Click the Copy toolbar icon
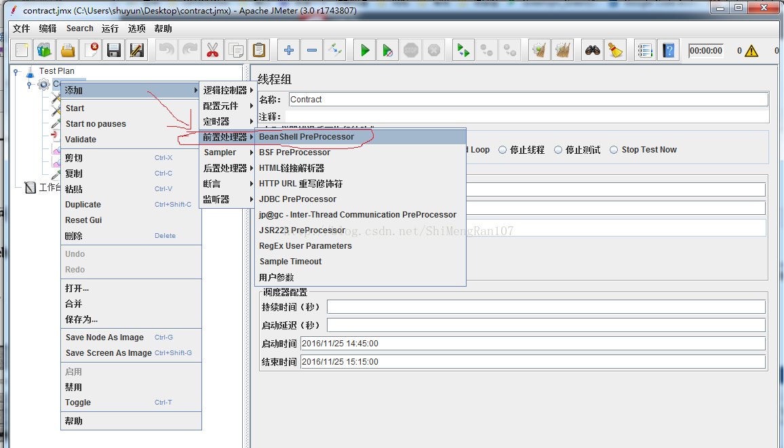This screenshot has width=784, height=448. point(235,50)
